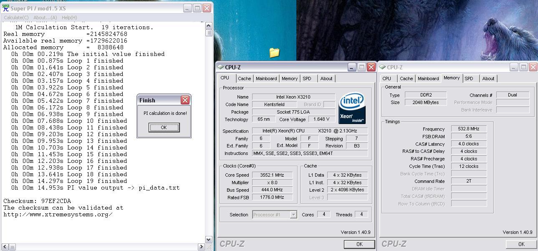Click the Super PI horizontal scrollbar right arrow

point(201,247)
